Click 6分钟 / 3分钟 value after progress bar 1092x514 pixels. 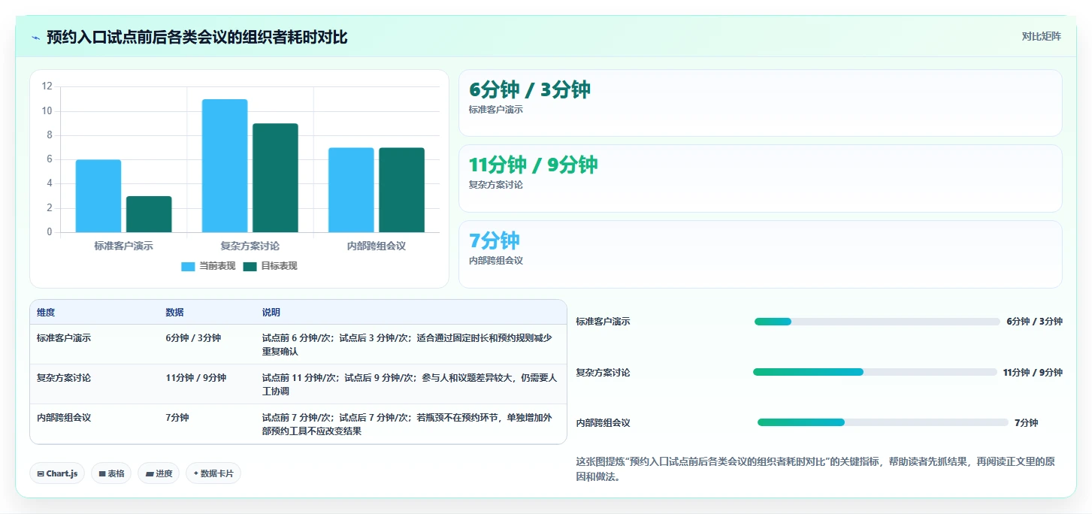point(1035,322)
